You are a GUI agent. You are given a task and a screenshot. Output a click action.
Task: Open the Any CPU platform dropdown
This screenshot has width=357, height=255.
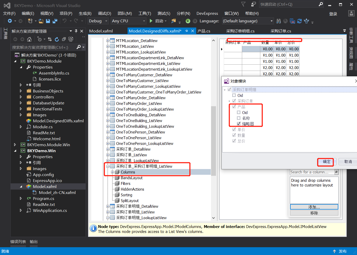click(x=129, y=21)
